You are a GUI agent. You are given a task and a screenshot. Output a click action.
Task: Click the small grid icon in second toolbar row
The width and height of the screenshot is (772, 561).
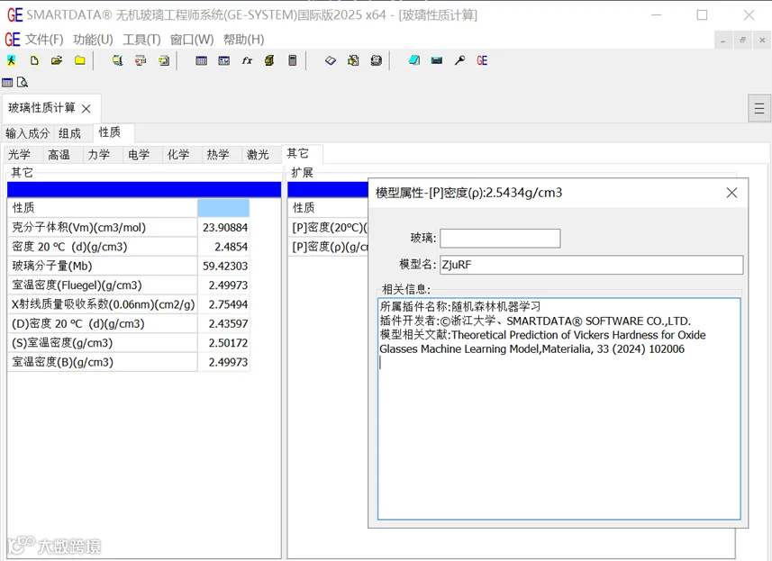[7, 83]
